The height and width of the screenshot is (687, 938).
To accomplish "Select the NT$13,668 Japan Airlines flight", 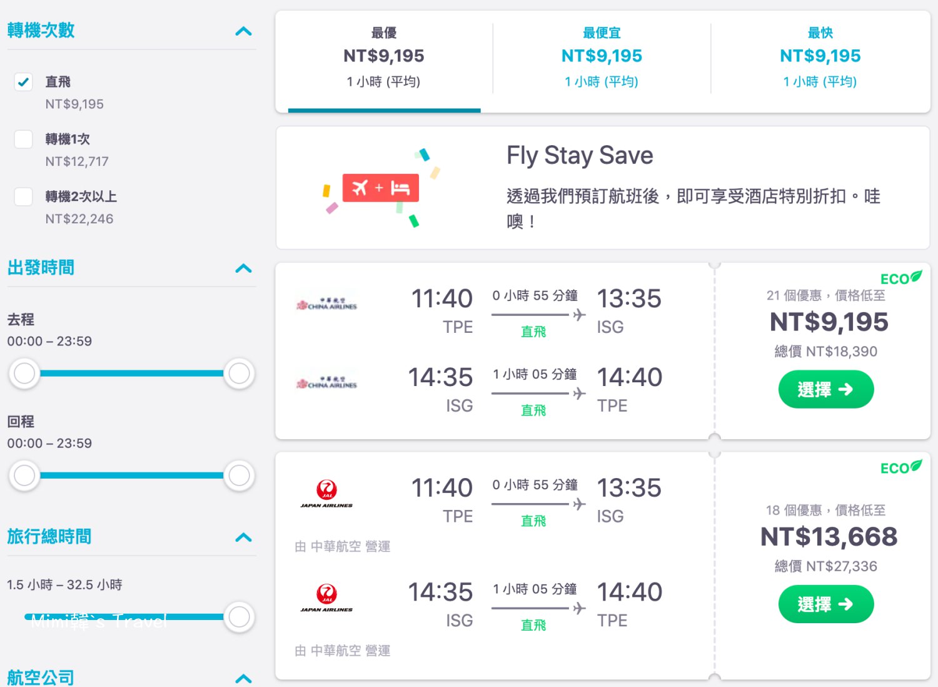I will [825, 604].
